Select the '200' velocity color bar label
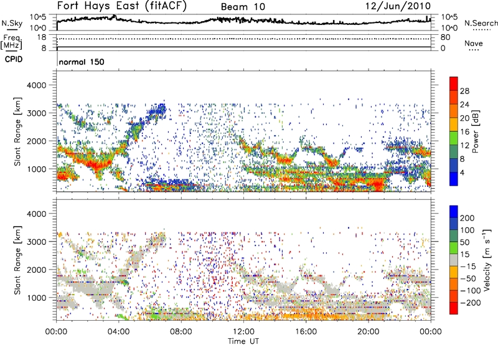 467,218
